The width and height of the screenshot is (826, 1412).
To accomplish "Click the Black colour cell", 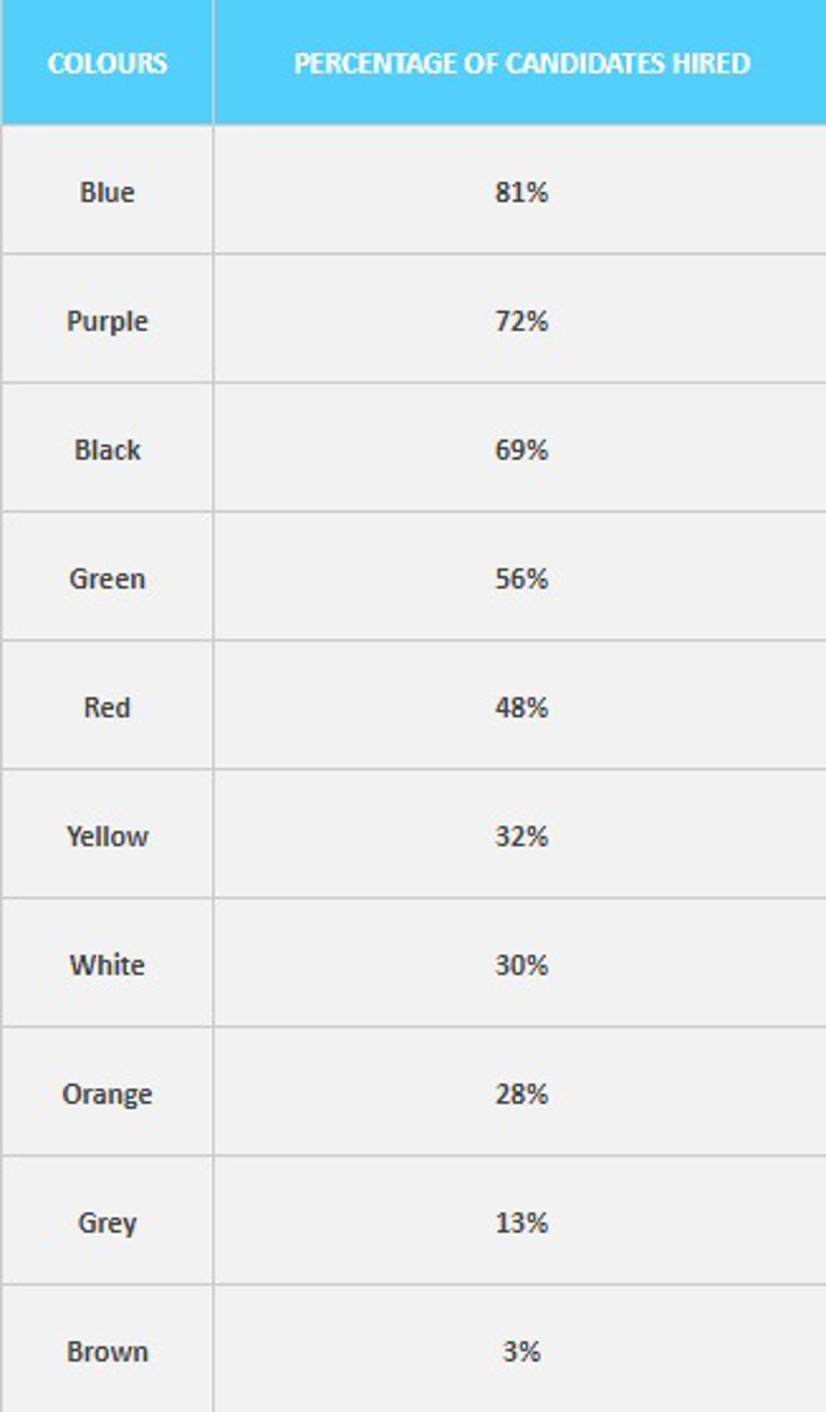I will coord(107,449).
